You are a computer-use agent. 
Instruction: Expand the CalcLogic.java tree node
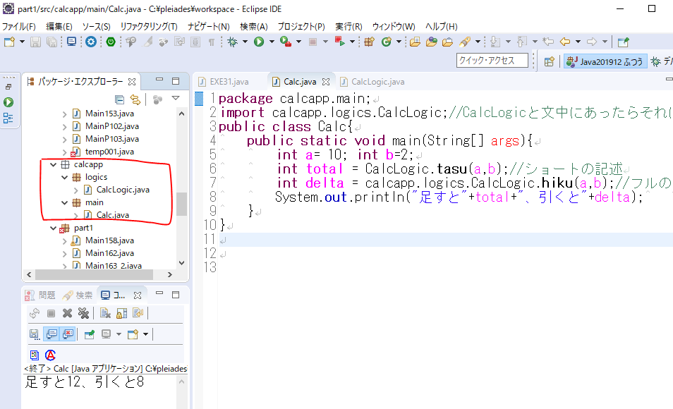76,190
